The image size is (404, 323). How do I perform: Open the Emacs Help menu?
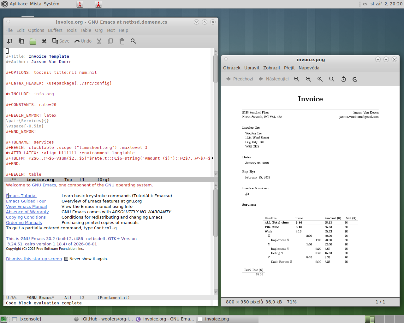[123, 30]
